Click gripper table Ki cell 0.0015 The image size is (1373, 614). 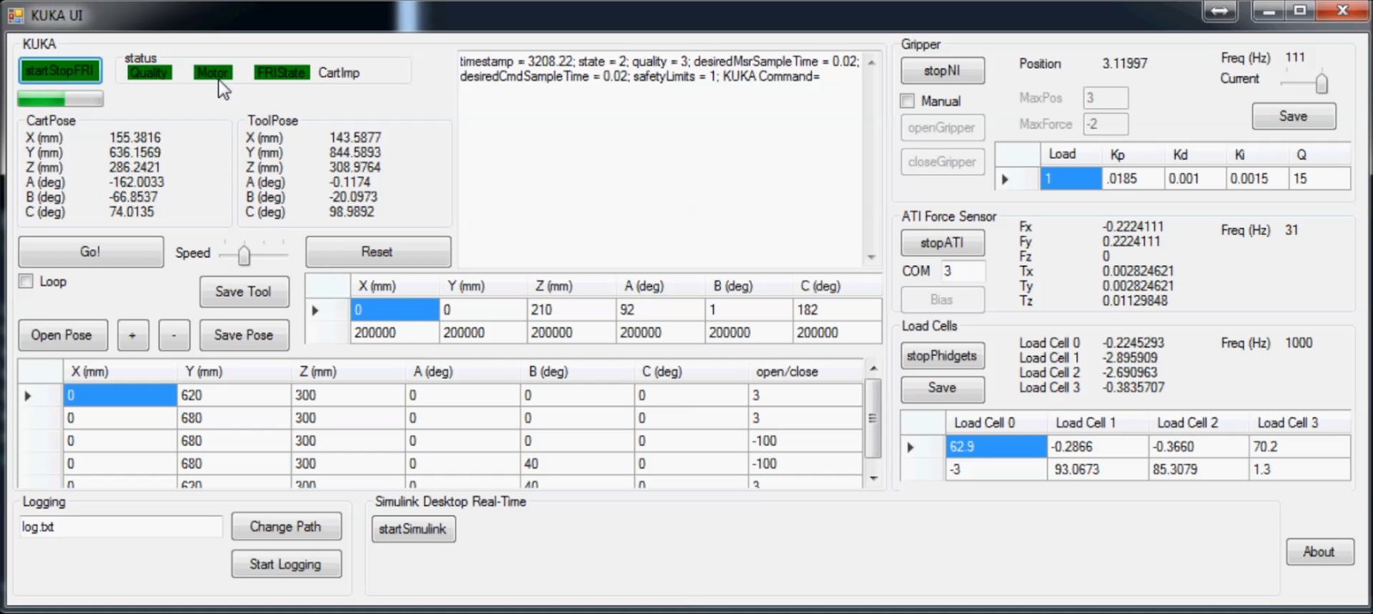1258,179
